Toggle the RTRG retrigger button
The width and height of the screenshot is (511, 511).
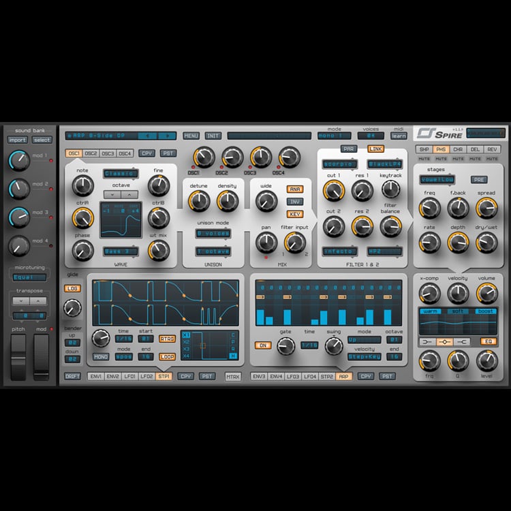(x=167, y=339)
